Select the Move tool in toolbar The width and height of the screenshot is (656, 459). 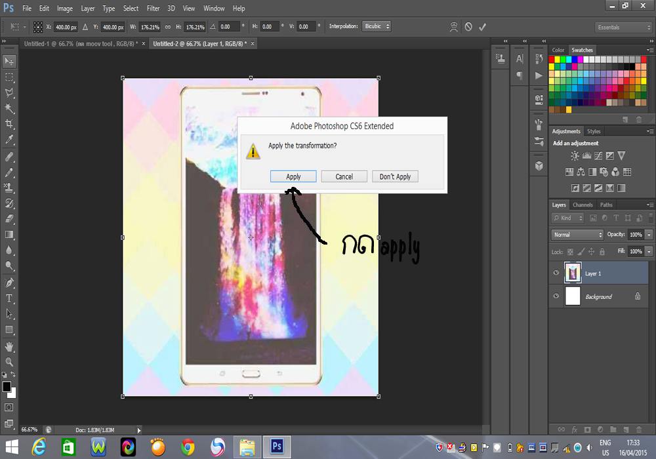[9, 61]
